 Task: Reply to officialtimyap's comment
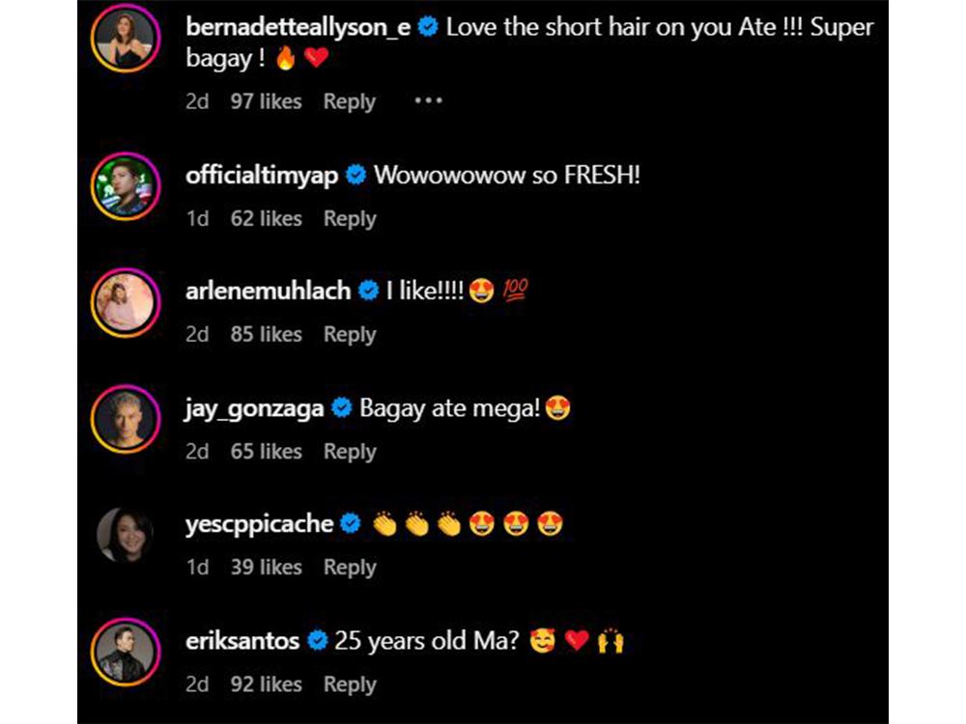(349, 219)
